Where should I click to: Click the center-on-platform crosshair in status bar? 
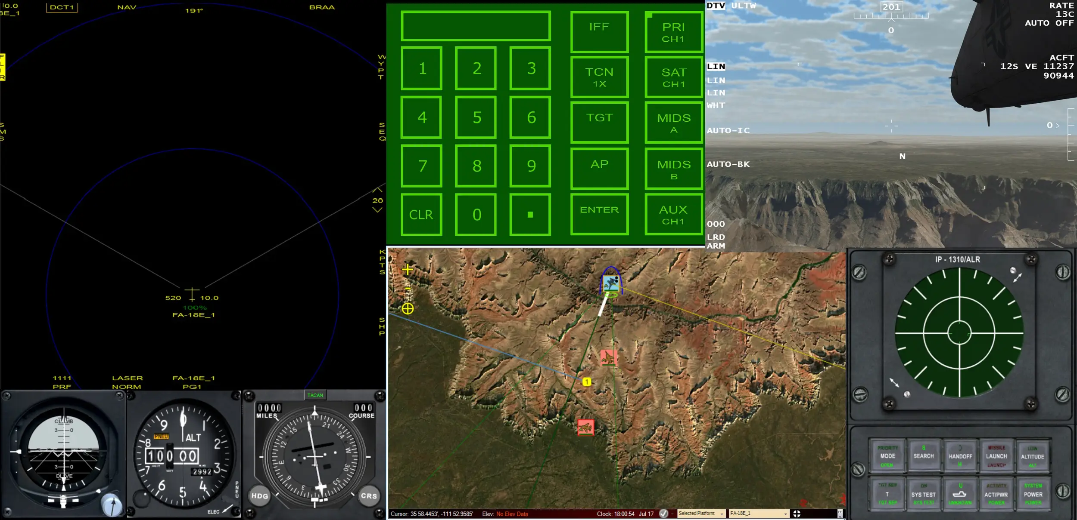[797, 514]
